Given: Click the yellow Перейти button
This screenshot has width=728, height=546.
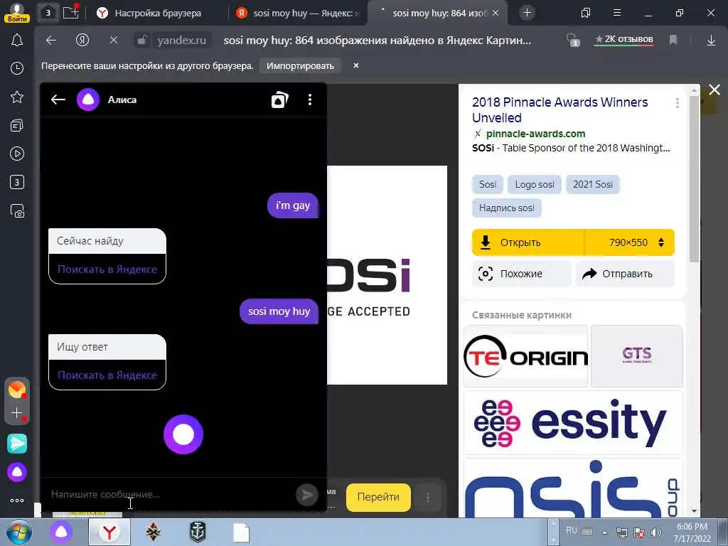Looking at the screenshot, I should [x=378, y=497].
